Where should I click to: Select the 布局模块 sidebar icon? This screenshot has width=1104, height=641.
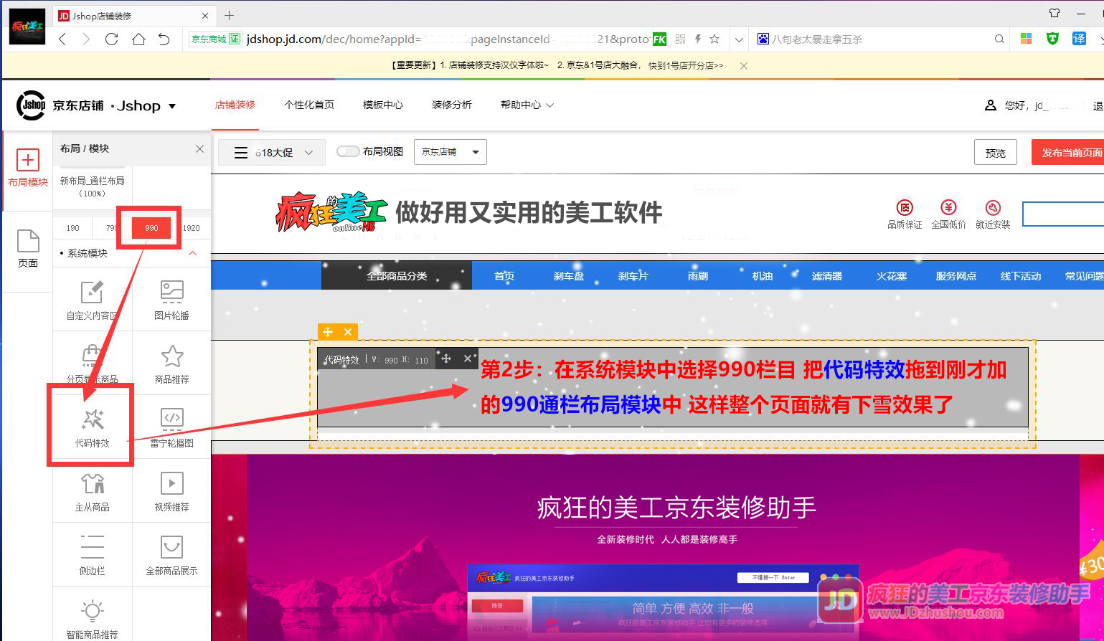click(27, 169)
